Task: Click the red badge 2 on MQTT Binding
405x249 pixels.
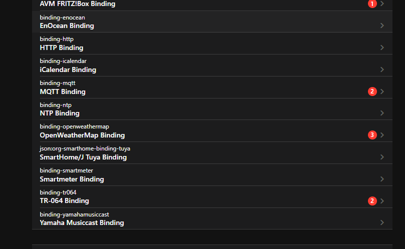Action: [372, 91]
